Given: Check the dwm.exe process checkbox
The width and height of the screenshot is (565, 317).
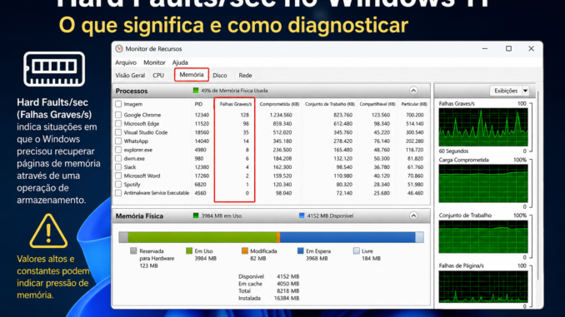Looking at the screenshot, I should coord(118,158).
